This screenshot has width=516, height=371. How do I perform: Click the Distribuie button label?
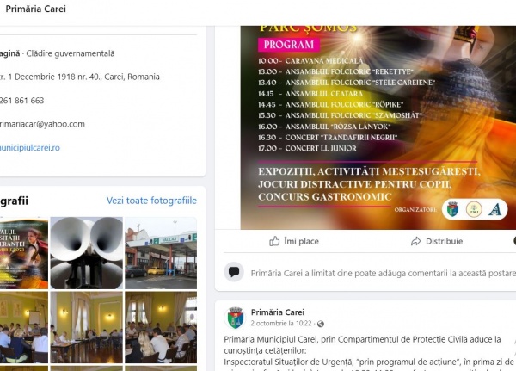click(444, 241)
